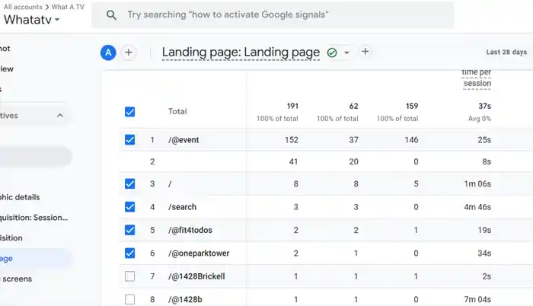Click the 146 value in /@event row
The width and height of the screenshot is (533, 306).
(x=411, y=140)
